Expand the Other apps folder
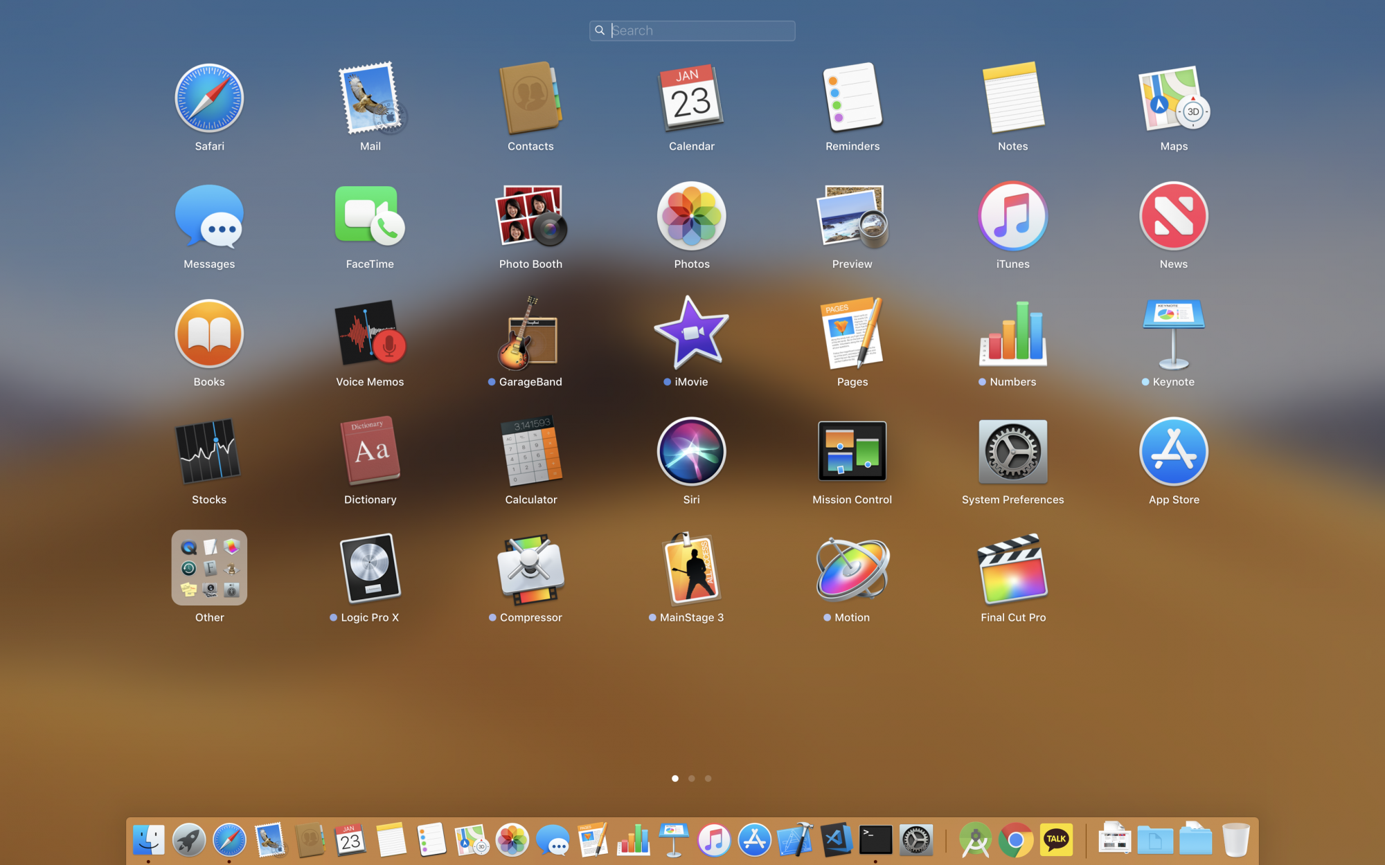This screenshot has width=1385, height=865. [x=209, y=568]
